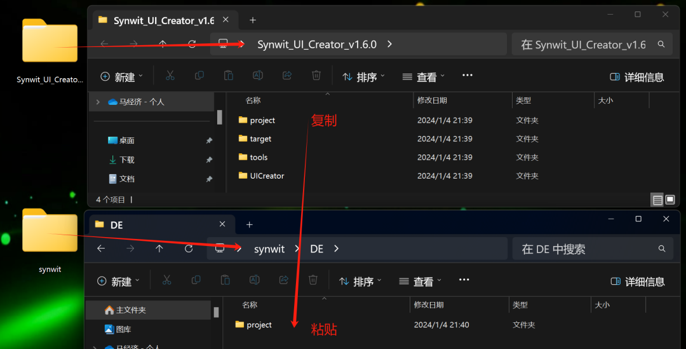This screenshot has height=349, width=686.
Task: Toggle 详细信息 pane in DE window
Action: click(638, 282)
